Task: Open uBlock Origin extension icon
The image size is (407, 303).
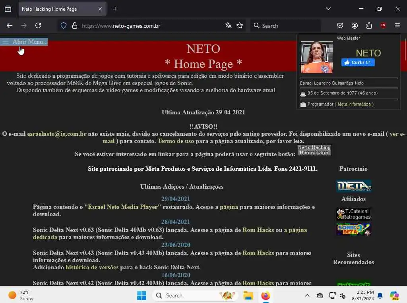Action: [x=383, y=25]
